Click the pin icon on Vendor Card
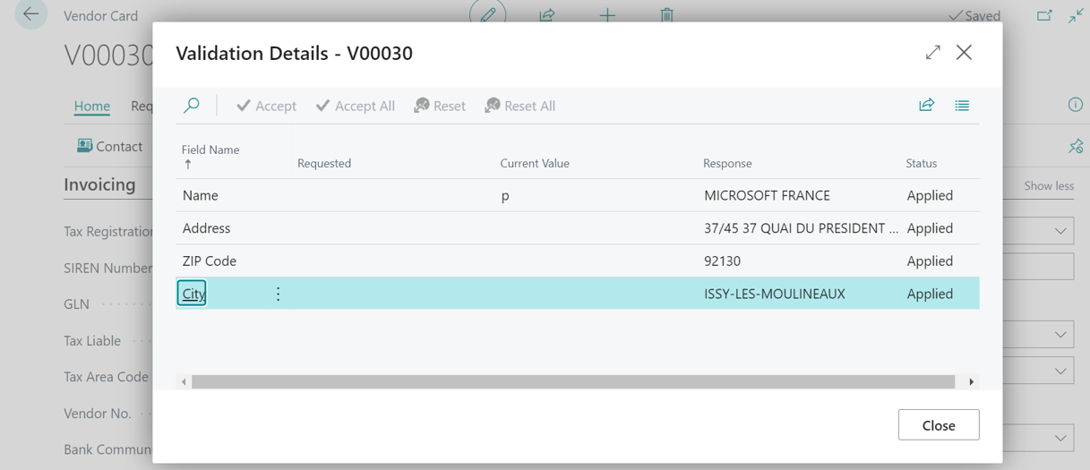Image resolution: width=1090 pixels, height=470 pixels. point(1076,146)
